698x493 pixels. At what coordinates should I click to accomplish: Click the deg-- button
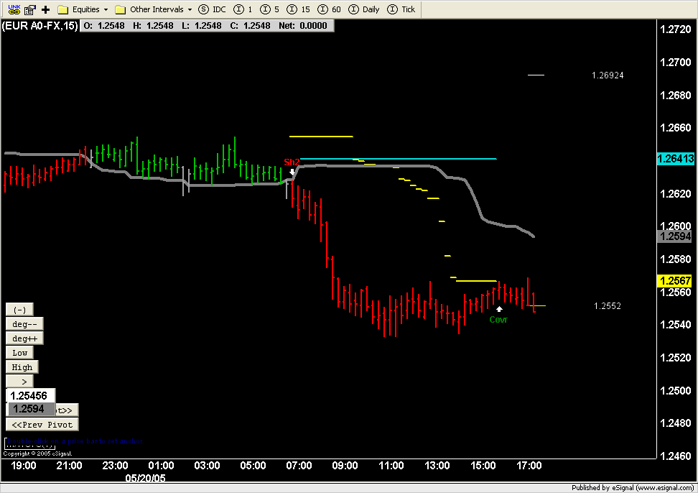click(24, 324)
